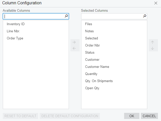Select Line Nbr. in Available Columns

point(36,31)
